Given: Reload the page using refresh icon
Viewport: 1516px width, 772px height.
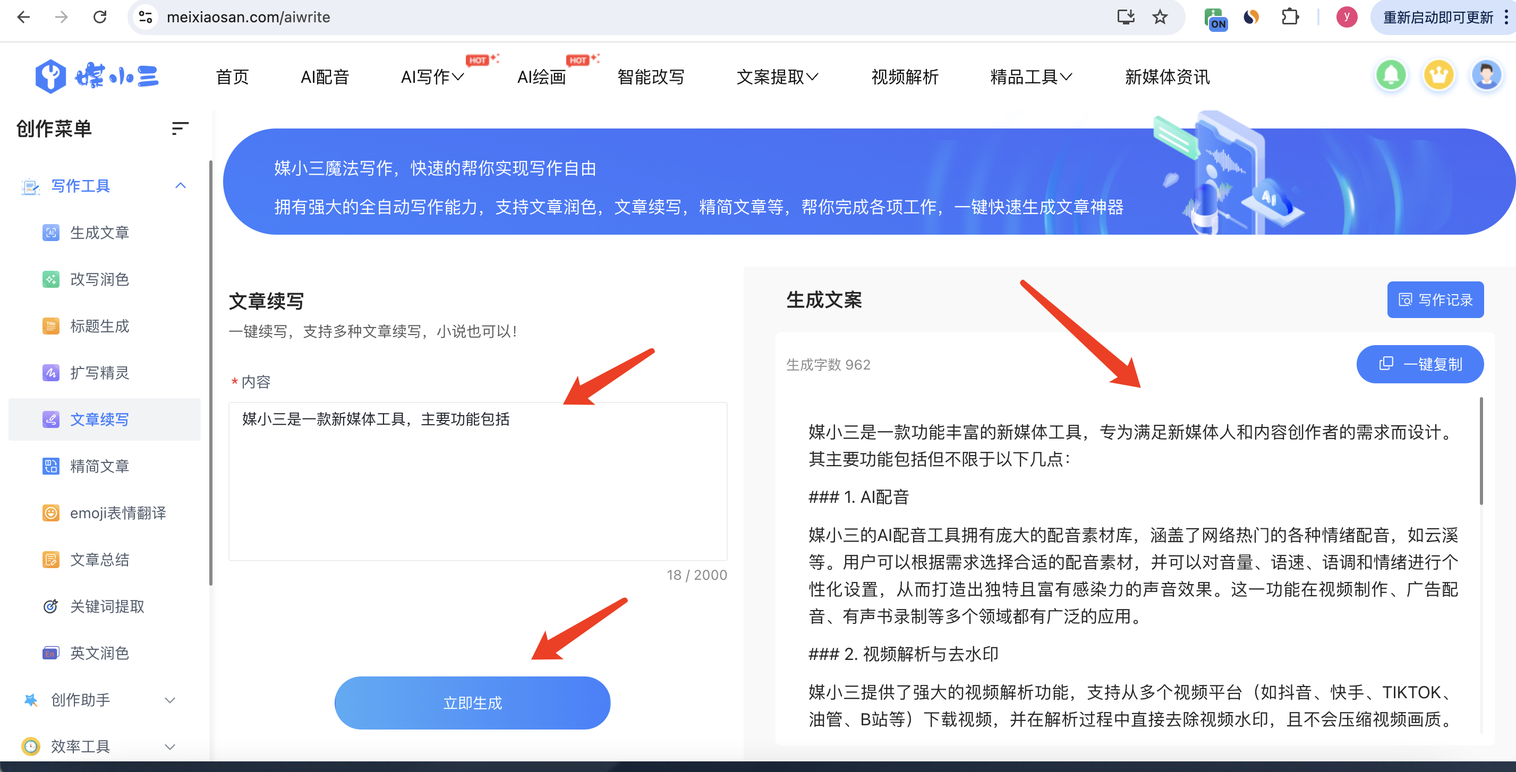Looking at the screenshot, I should 100,17.
